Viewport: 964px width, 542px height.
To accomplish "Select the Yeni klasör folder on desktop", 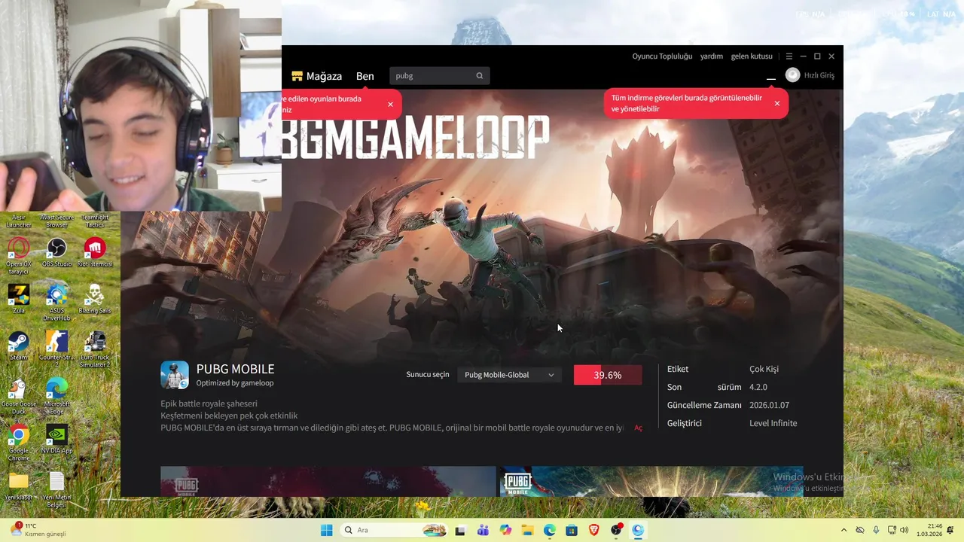I will tap(19, 486).
